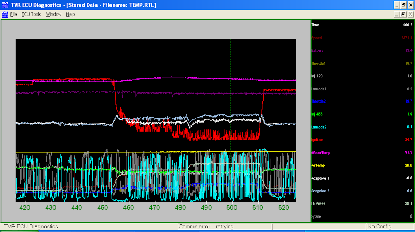
Task: Select the Throttle2 channel label
Action: coord(319,102)
